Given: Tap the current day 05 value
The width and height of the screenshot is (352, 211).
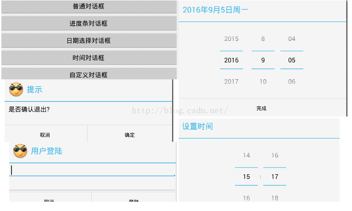Looking at the screenshot, I should (291, 60).
